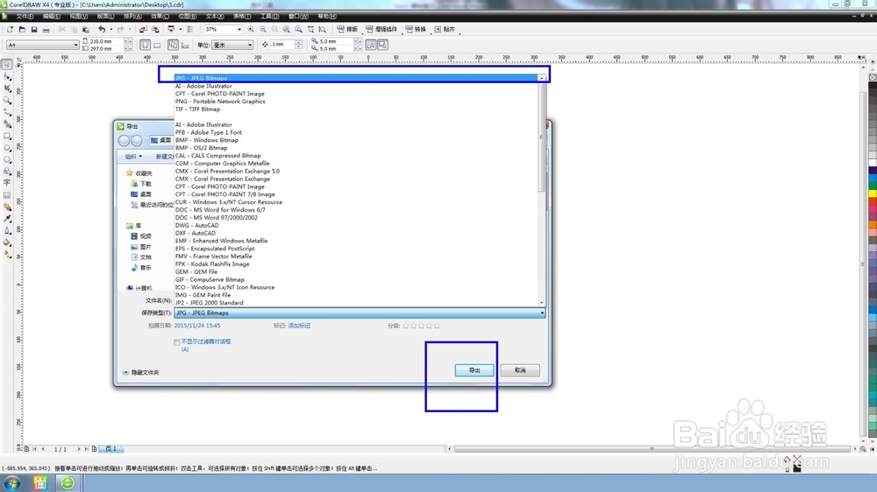Screen dimensions: 877x492
Task: Select EPS - Encapsulated PostScript format
Action: tap(215, 249)
